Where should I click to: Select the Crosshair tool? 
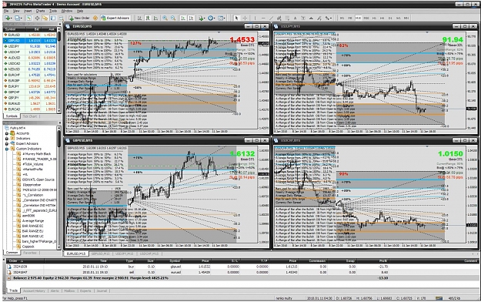click(x=245, y=18)
